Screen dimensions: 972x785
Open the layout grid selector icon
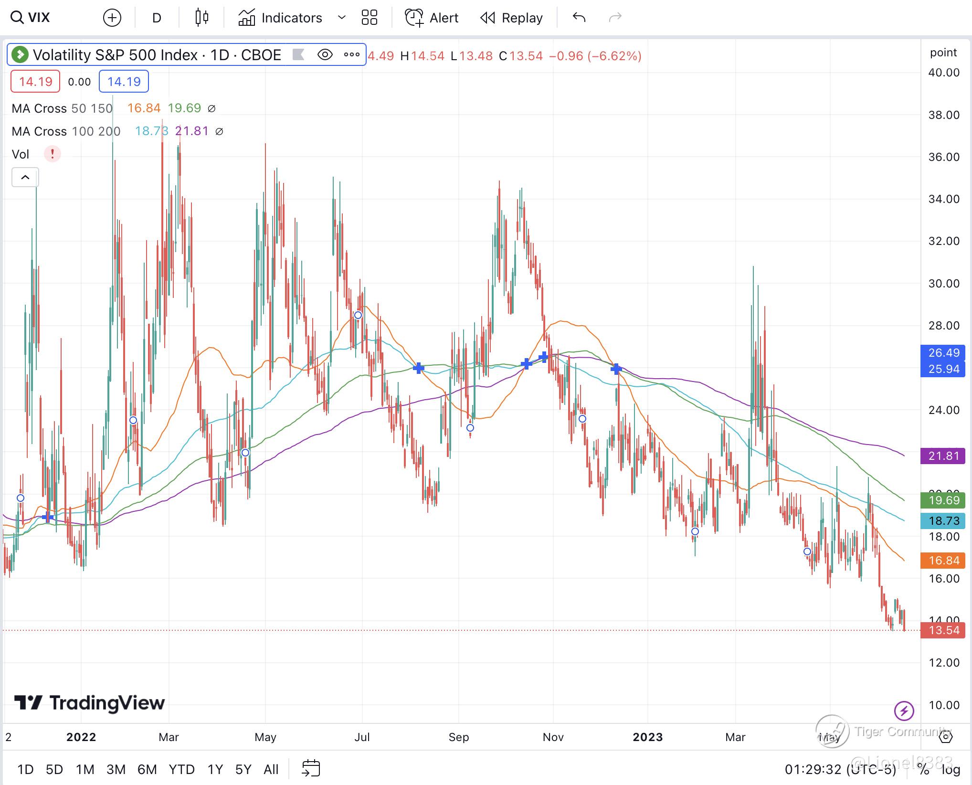[x=369, y=18]
